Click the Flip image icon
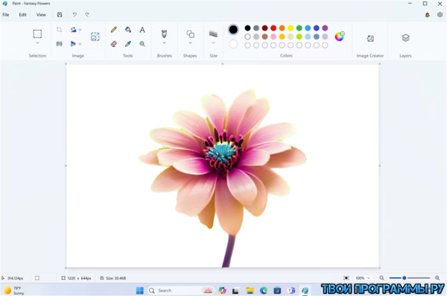This screenshot has height=296, width=447. (x=73, y=44)
